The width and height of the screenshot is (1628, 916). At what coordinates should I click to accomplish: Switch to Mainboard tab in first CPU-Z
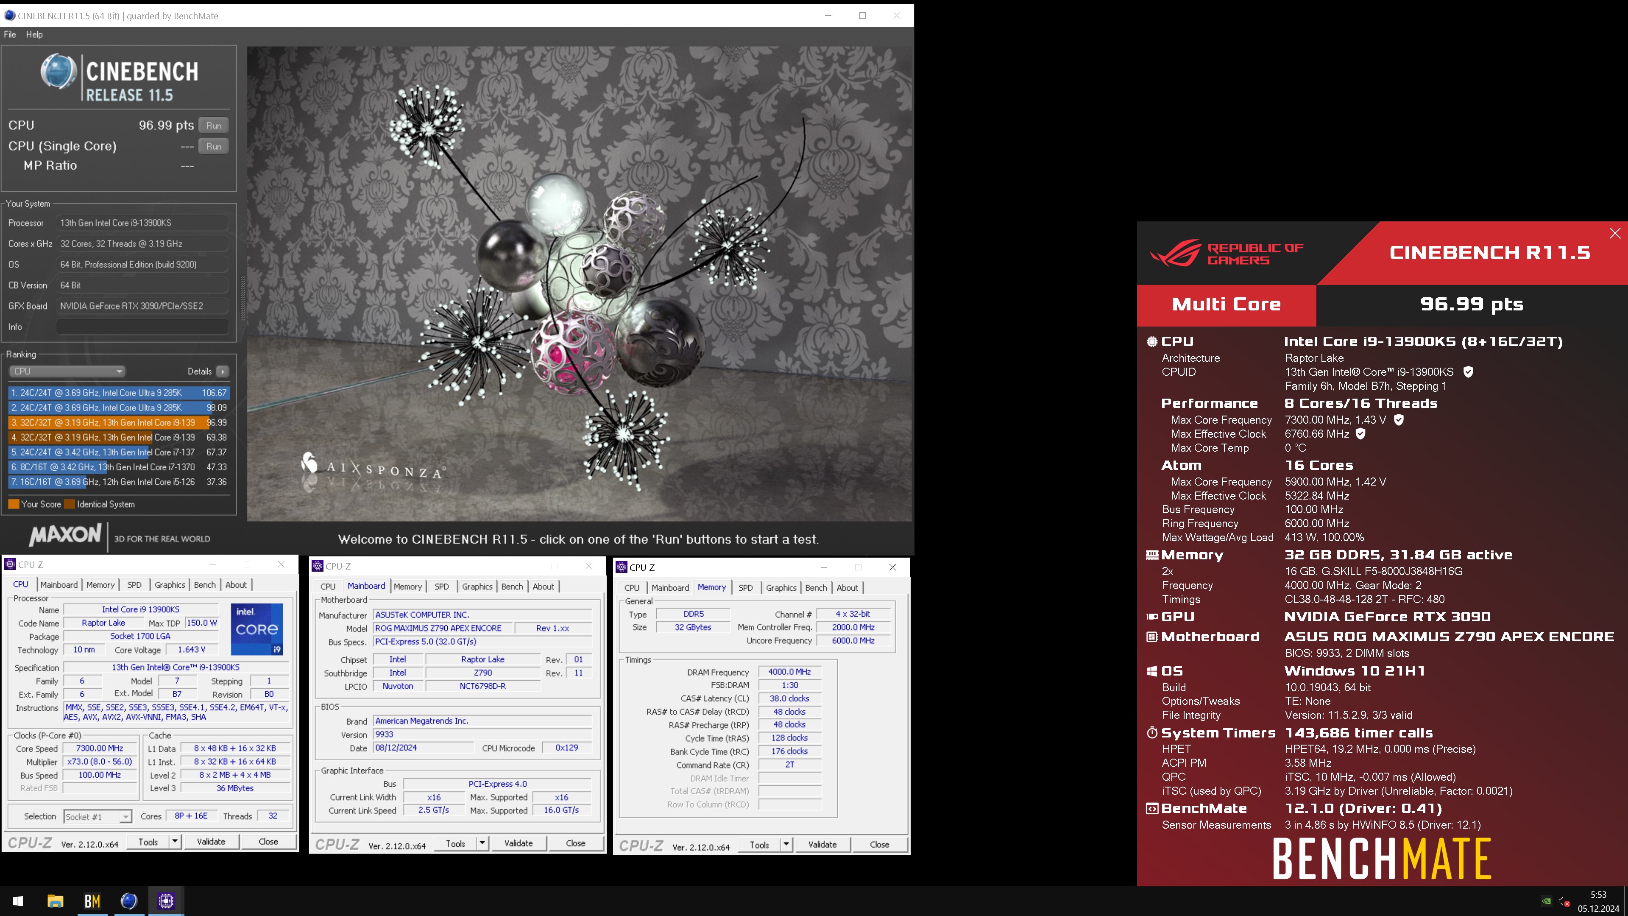(x=59, y=585)
